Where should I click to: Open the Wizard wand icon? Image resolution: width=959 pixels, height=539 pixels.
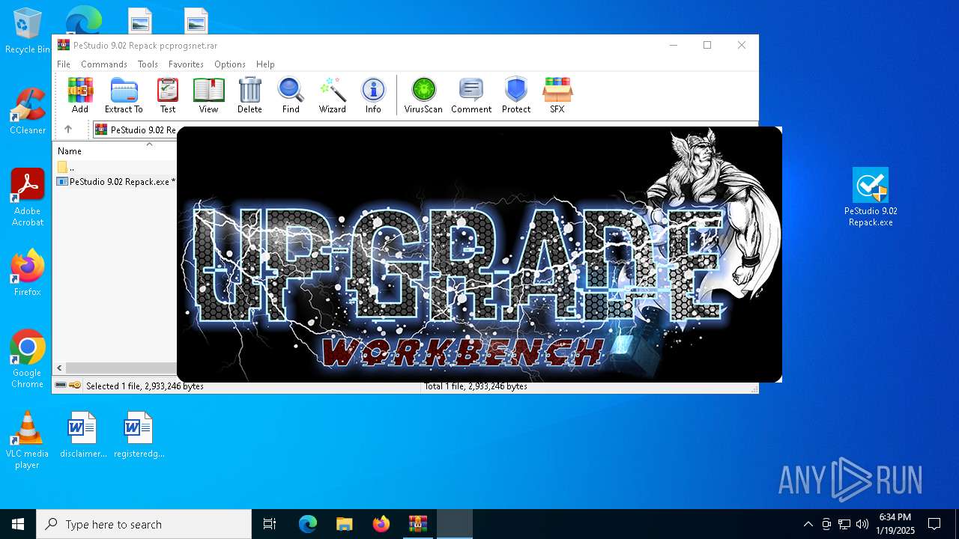[332, 95]
